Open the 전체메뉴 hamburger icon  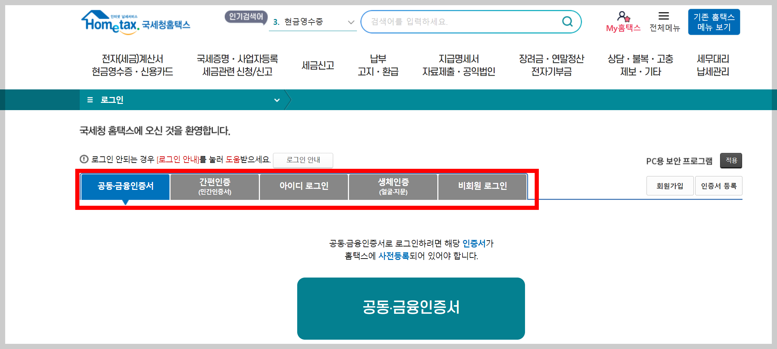[x=664, y=16]
